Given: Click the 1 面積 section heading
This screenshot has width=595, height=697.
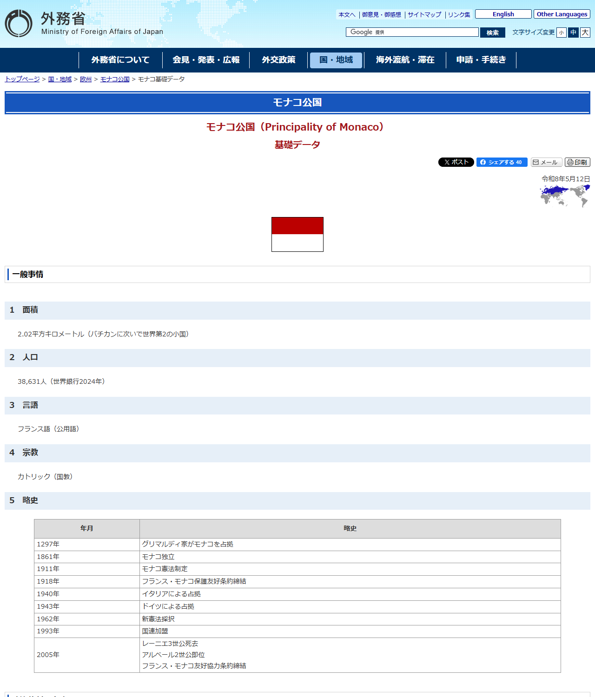Looking at the screenshot, I should click(297, 310).
